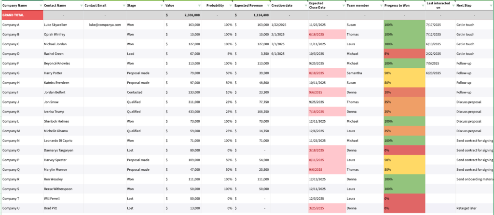Click the grand total value 2,308,000 cell
This screenshot has height=215, width=494.
coord(183,15)
